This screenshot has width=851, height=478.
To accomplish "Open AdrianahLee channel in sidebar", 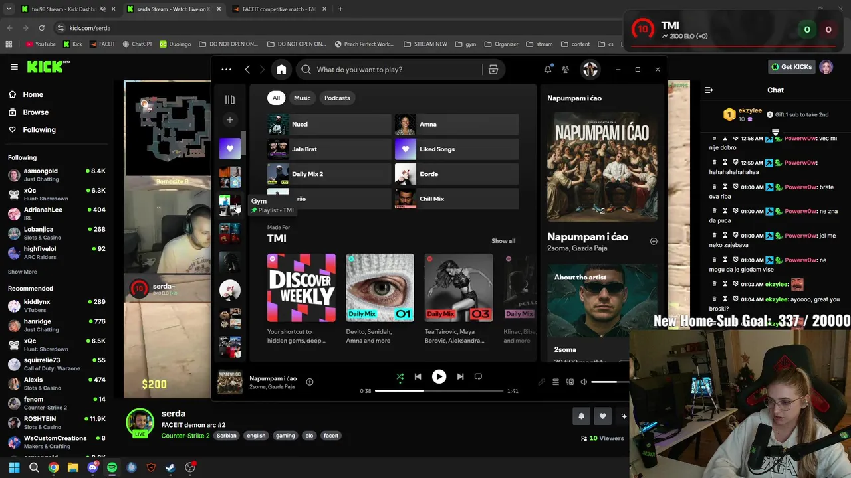I will (57, 214).
